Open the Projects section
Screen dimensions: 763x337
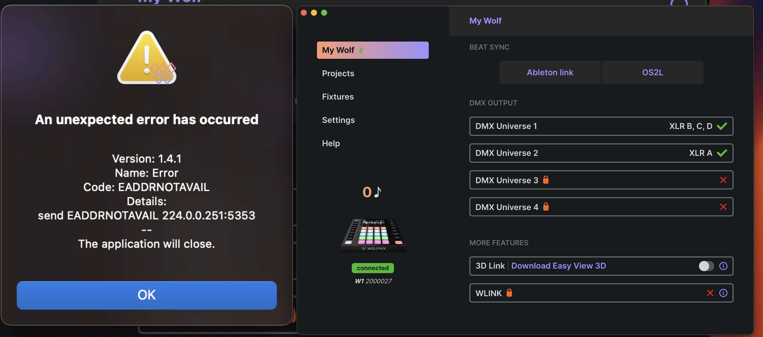[x=338, y=73]
